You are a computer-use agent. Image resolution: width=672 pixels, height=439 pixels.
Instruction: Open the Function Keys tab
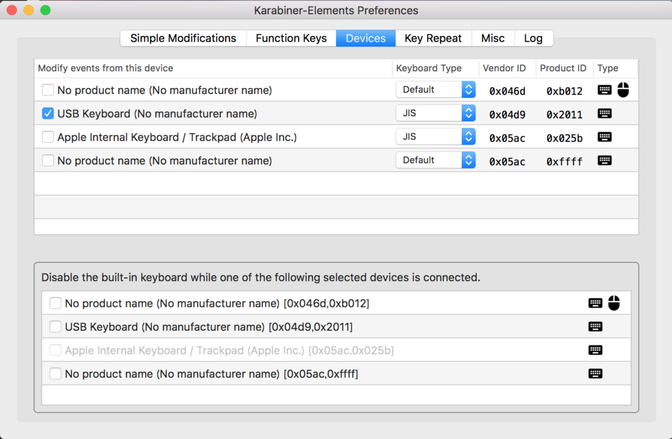(291, 38)
